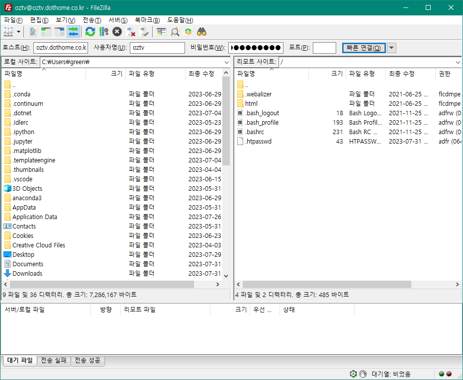Image resolution: width=463 pixels, height=380 pixels.
Task: Click the password input field
Action: (256, 48)
